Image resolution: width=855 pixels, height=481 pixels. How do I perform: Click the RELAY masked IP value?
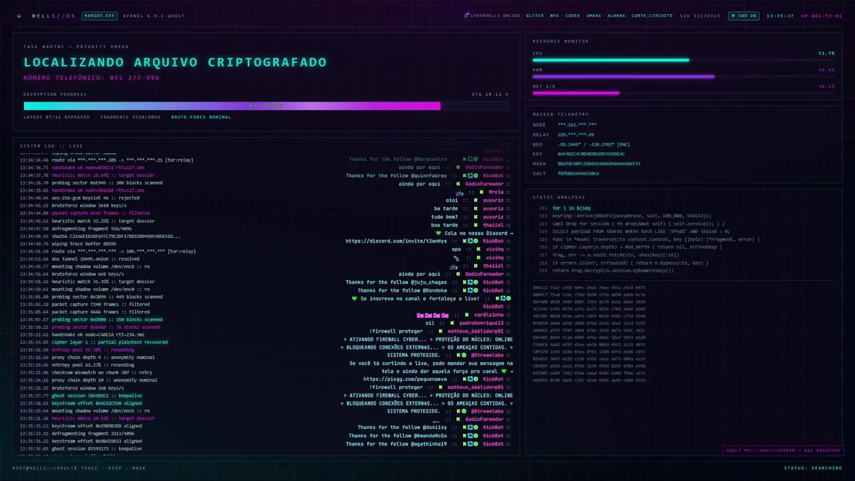click(576, 134)
